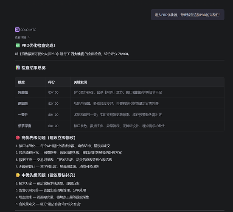Click list item 1 接口详细化
Viewport: 233px width, 212px height.
point(63,146)
